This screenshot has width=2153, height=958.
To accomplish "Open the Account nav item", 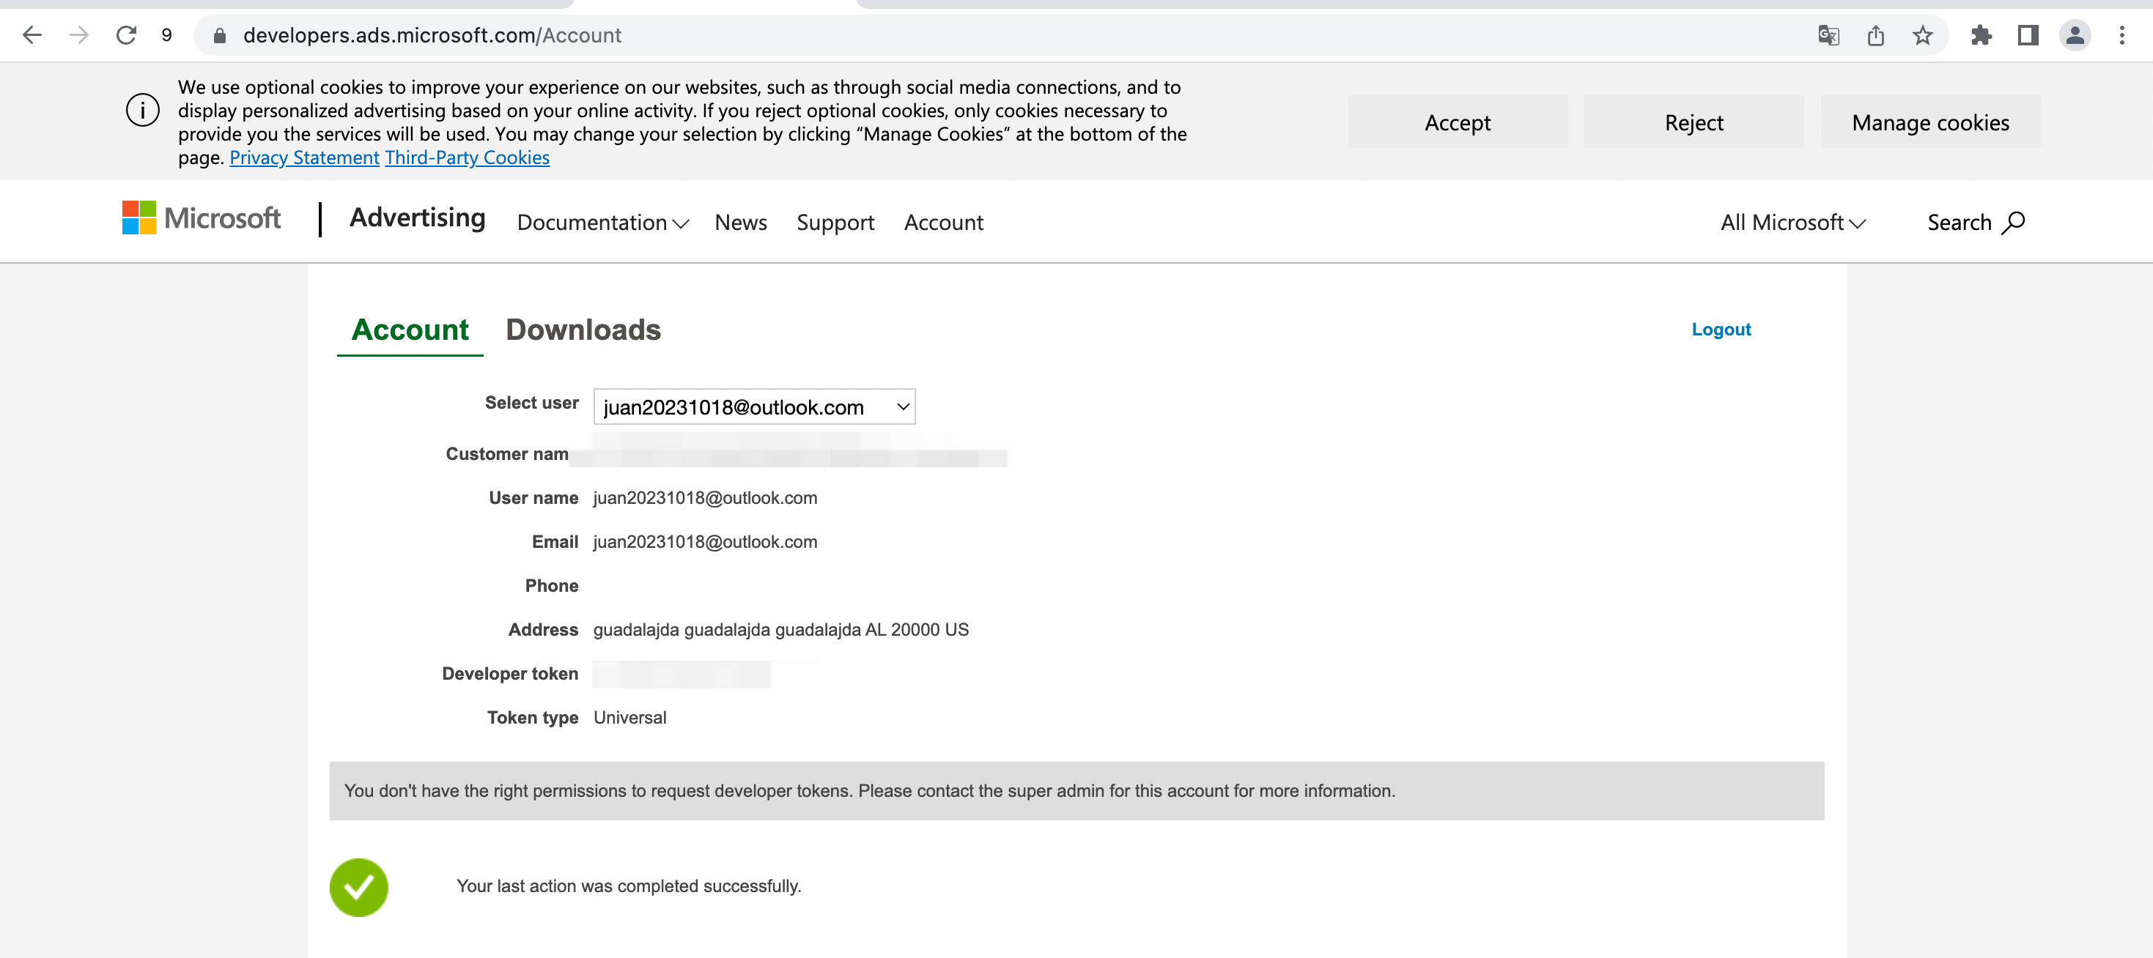I will pos(944,223).
